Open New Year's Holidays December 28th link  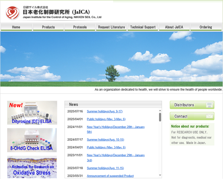[x=116, y=129]
